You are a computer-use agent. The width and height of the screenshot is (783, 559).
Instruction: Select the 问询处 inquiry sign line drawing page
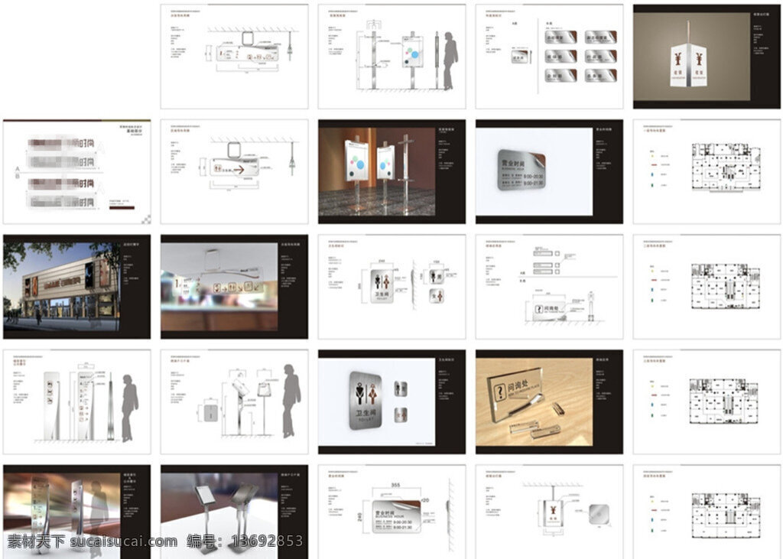(x=549, y=287)
